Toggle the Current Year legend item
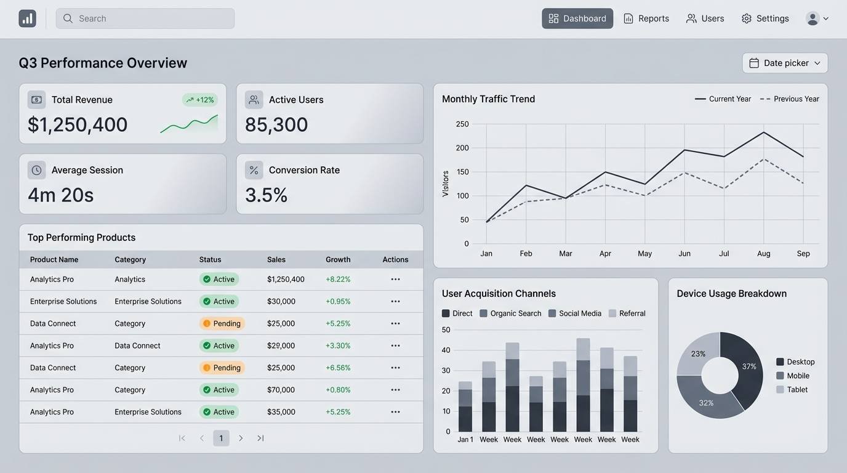This screenshot has height=473, width=847. pos(724,99)
